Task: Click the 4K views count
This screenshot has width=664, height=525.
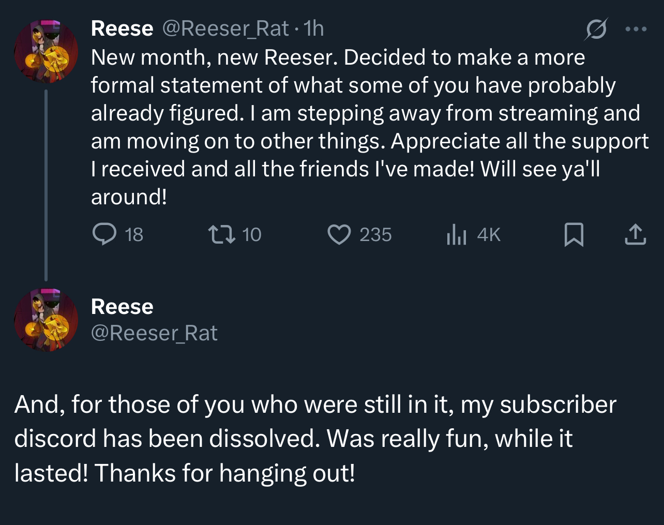Action: pos(489,235)
